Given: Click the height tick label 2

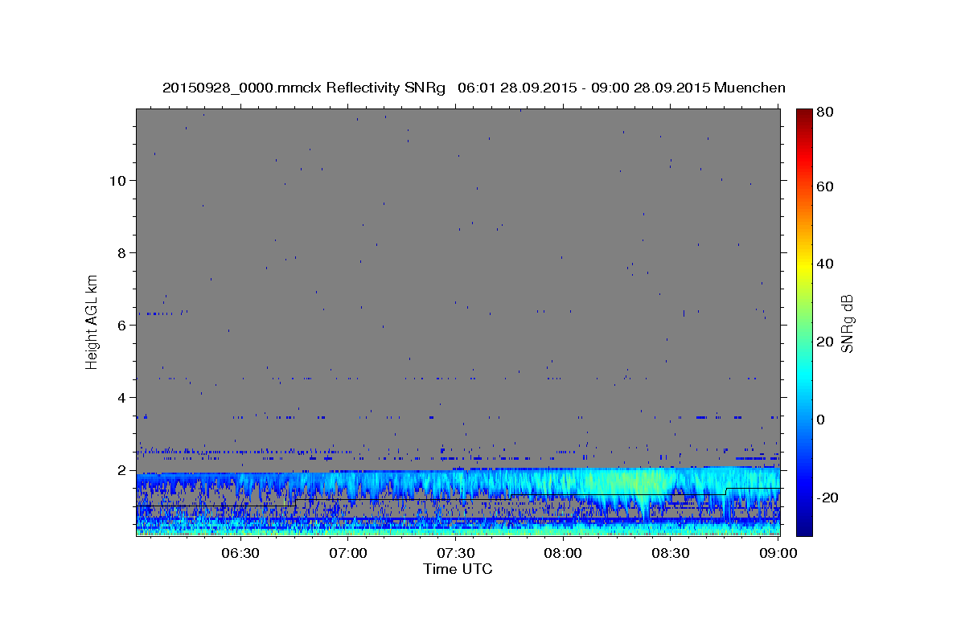Looking at the screenshot, I should (122, 469).
